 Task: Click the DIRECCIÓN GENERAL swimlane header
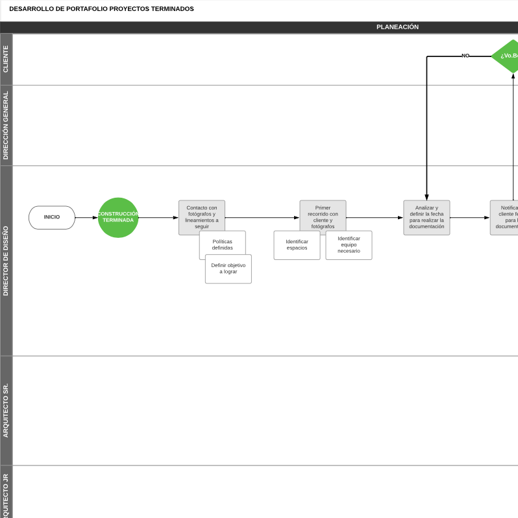pos(6,125)
